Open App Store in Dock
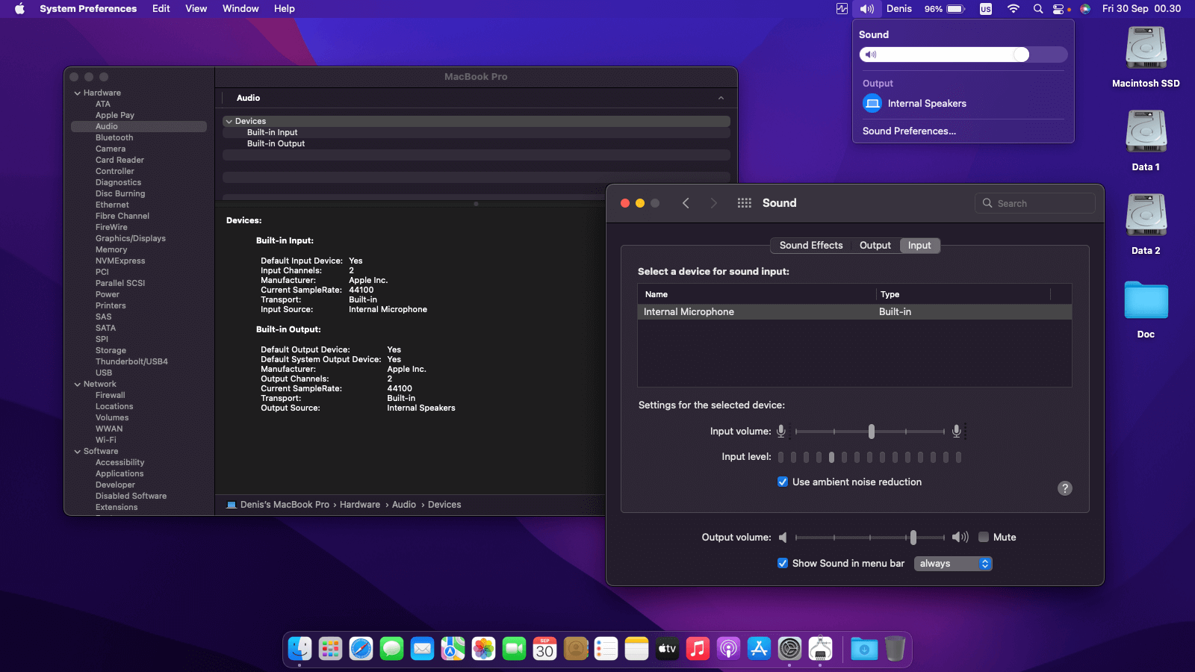 coord(760,649)
